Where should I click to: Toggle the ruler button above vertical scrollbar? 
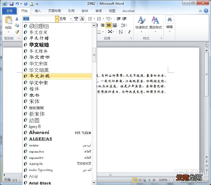pos(207,45)
